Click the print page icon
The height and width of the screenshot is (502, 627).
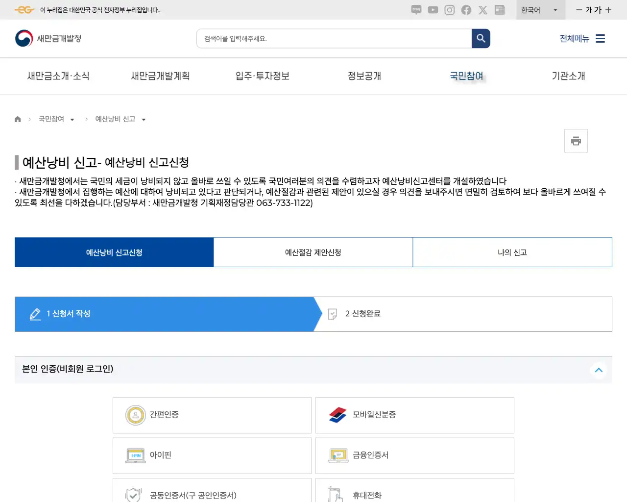pyautogui.click(x=576, y=141)
